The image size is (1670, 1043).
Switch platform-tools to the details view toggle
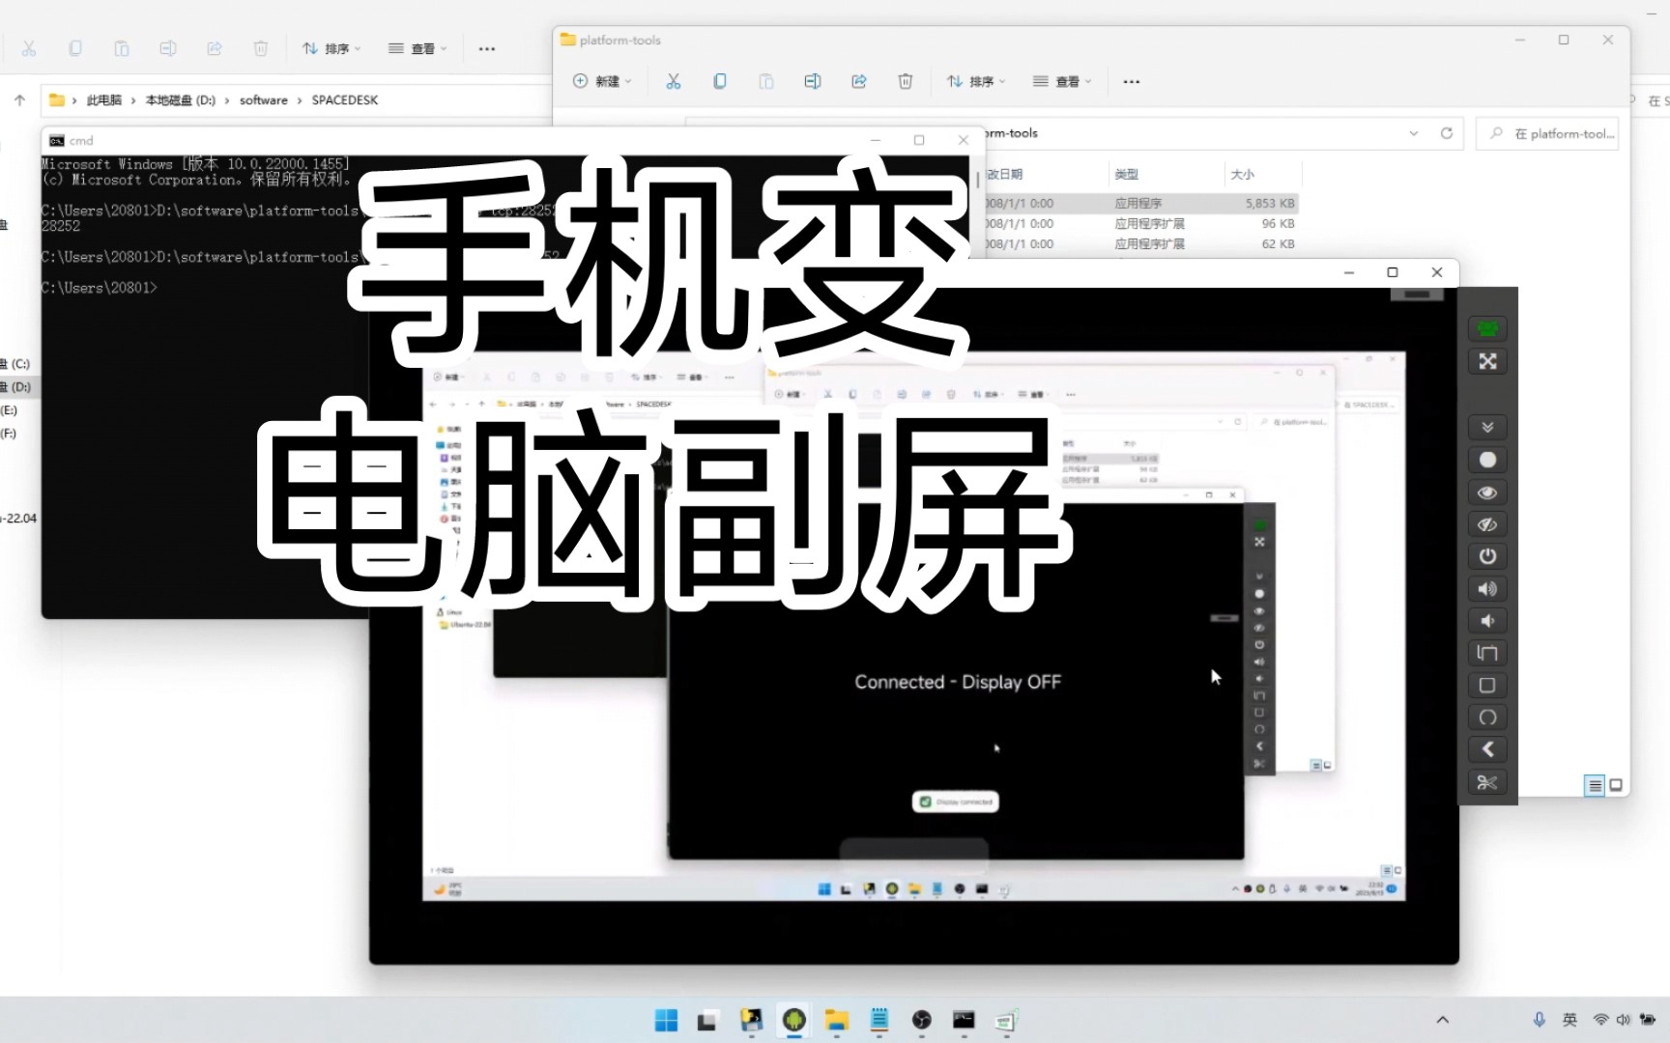(1596, 785)
